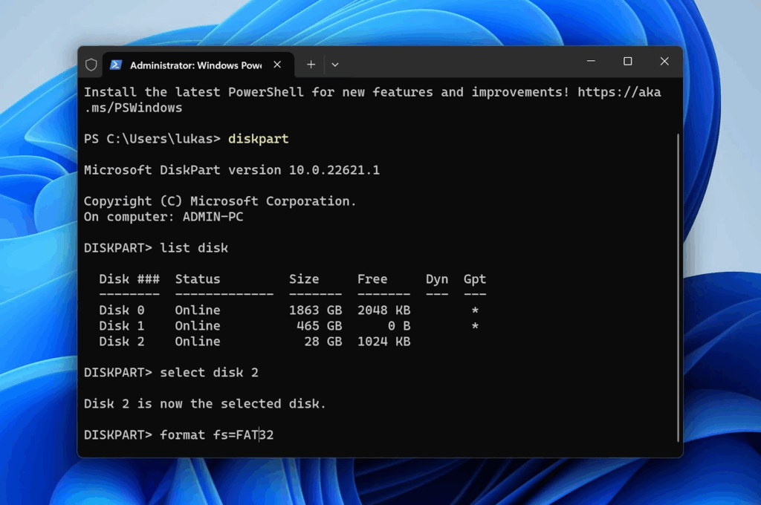761x505 pixels.
Task: Click the format fs=FAT32 command line
Action: click(216, 435)
